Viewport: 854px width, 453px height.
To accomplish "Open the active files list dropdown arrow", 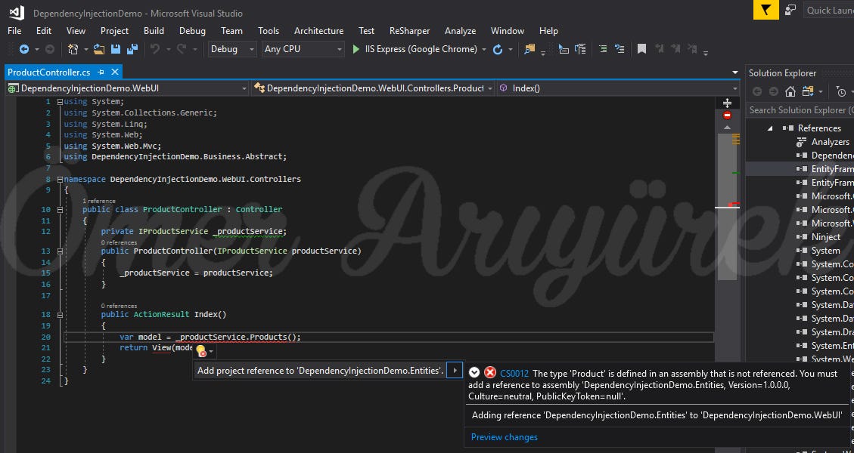I will 734,72.
